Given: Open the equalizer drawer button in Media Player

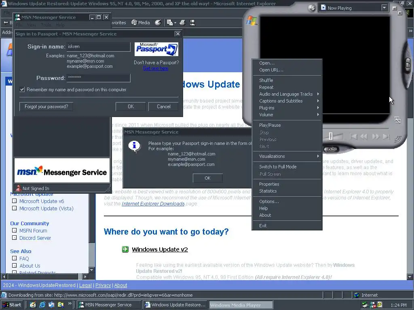Looking at the screenshot, I should [x=331, y=149].
